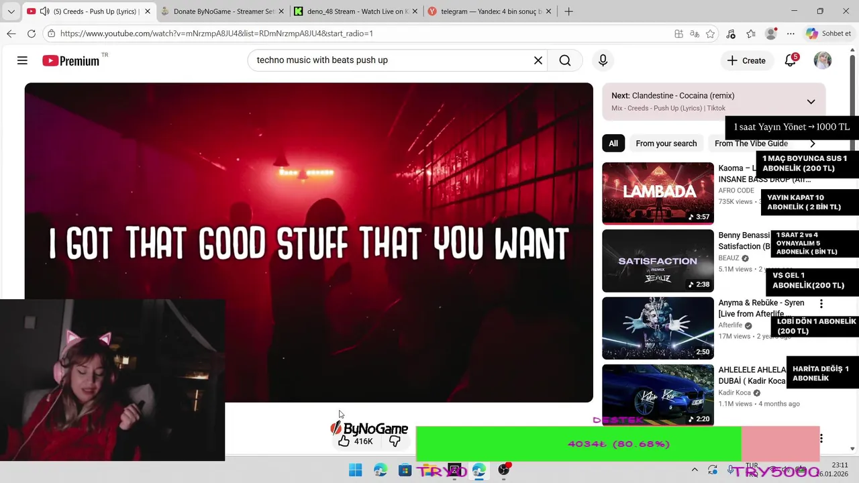Close the telegram Yandex tab

pyautogui.click(x=550, y=11)
